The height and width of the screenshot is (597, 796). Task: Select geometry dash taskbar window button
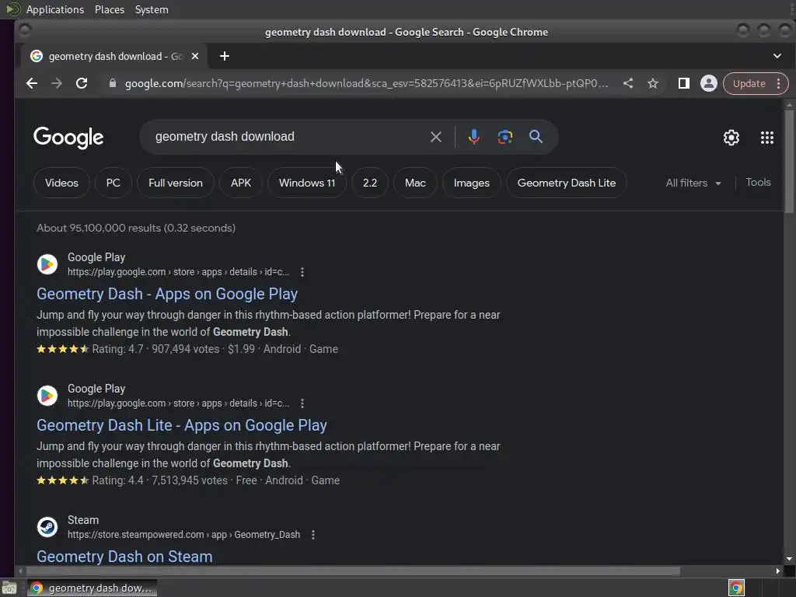pyautogui.click(x=92, y=588)
